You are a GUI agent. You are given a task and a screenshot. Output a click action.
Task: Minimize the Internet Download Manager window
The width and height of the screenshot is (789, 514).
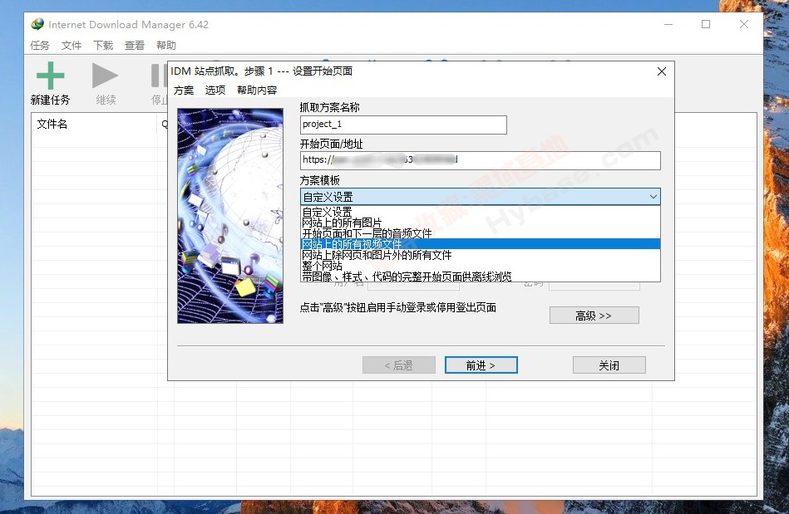coord(668,24)
